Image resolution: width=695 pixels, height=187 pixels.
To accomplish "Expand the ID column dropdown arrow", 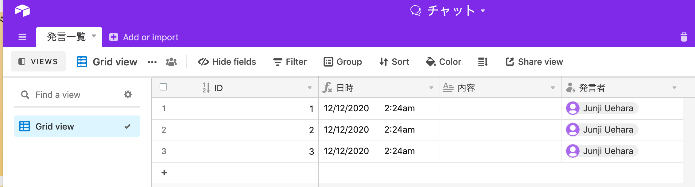I will coord(310,88).
